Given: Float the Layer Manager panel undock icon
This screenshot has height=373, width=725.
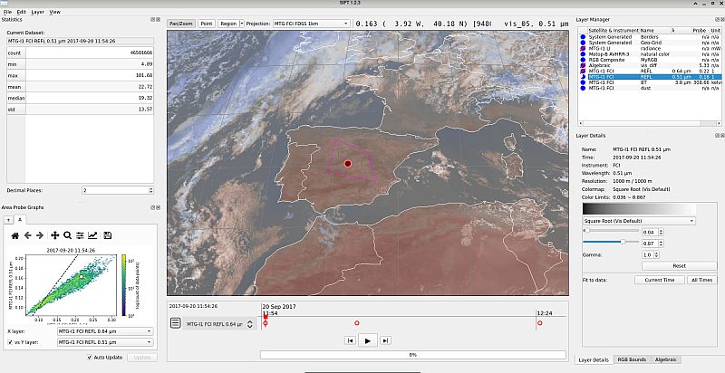Looking at the screenshot, I should pyautogui.click(x=717, y=19).
